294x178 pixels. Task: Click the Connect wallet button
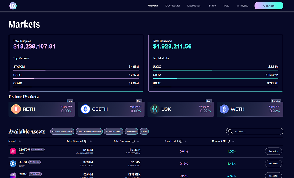(269, 6)
